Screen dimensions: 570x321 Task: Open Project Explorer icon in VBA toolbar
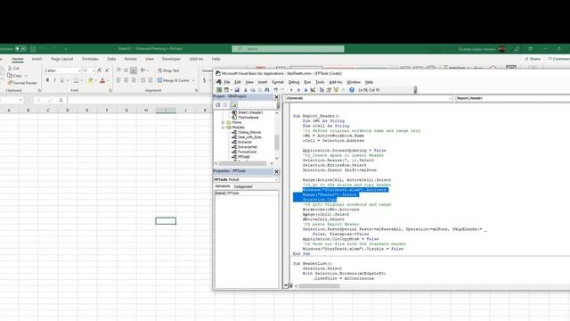pyautogui.click(x=322, y=90)
